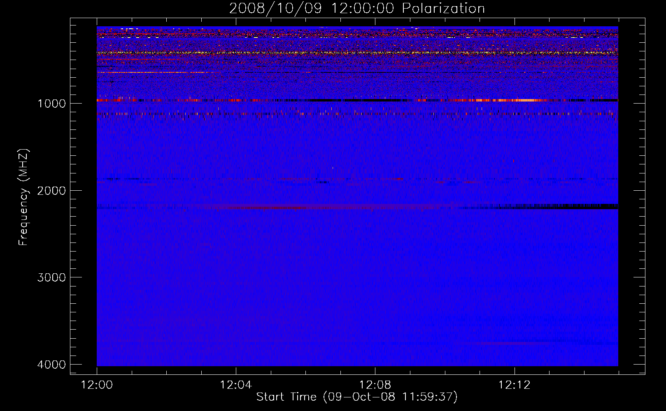Select the 2000 frequency tick label
Image resolution: width=666 pixels, height=411 pixels.
[51, 191]
